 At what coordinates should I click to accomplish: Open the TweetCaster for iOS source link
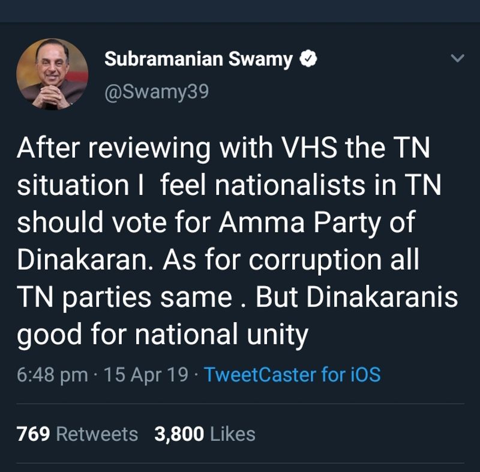point(292,374)
